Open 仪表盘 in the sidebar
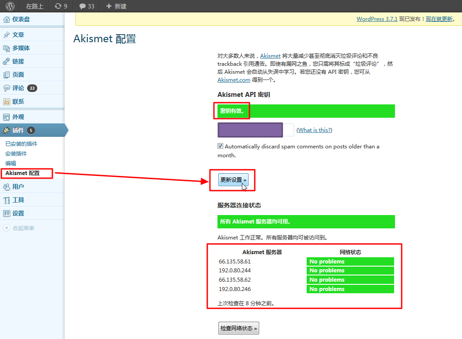 click(32, 19)
